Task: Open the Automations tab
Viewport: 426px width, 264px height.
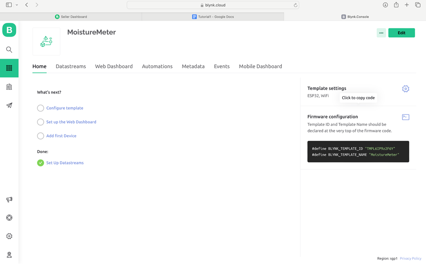Action: click(157, 66)
